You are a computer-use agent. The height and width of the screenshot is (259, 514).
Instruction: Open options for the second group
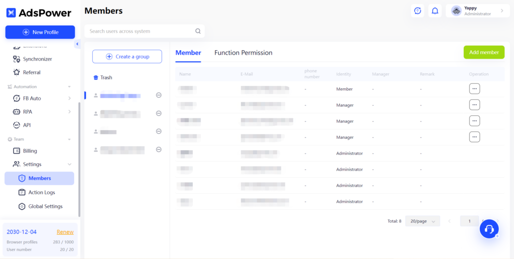tap(159, 113)
